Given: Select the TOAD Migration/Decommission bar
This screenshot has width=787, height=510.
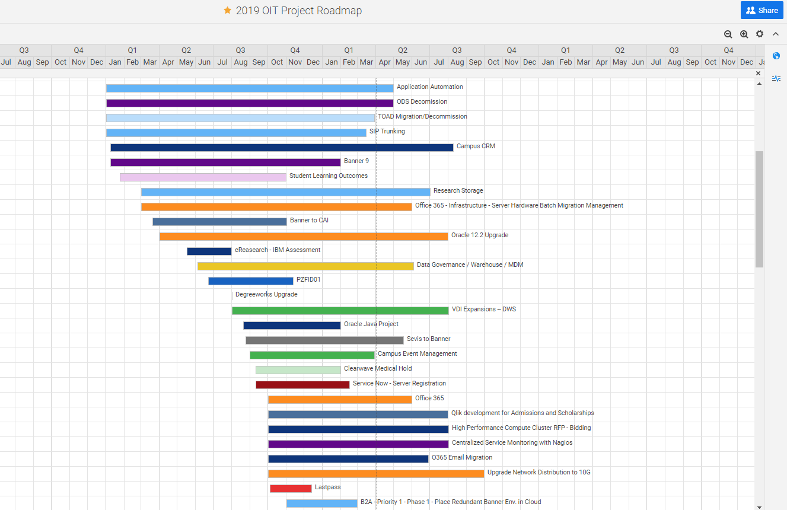Looking at the screenshot, I should 240,118.
